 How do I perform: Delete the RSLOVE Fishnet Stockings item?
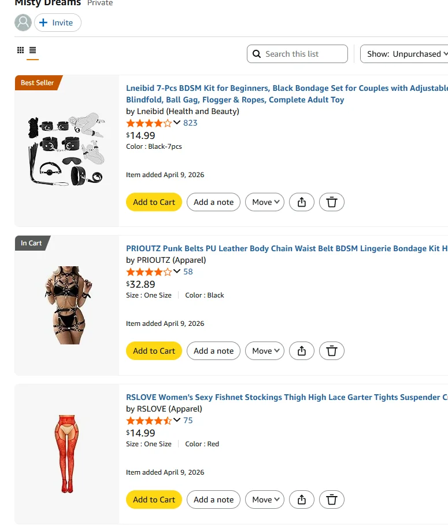pos(332,500)
